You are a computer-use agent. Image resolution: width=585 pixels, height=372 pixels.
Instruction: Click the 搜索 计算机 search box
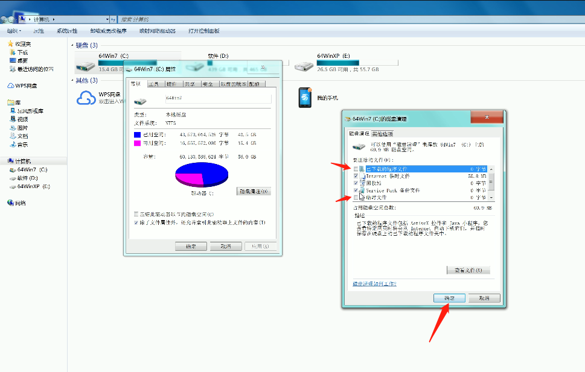tap(351, 19)
